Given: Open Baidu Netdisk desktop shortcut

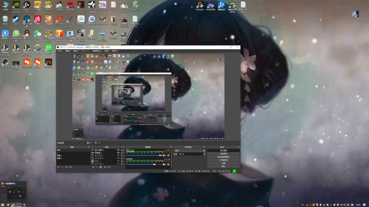Looking at the screenshot, I should (81, 20).
